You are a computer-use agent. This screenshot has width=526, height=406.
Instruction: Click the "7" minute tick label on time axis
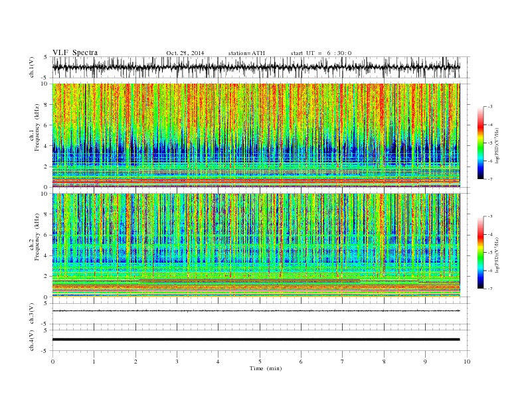click(342, 362)
